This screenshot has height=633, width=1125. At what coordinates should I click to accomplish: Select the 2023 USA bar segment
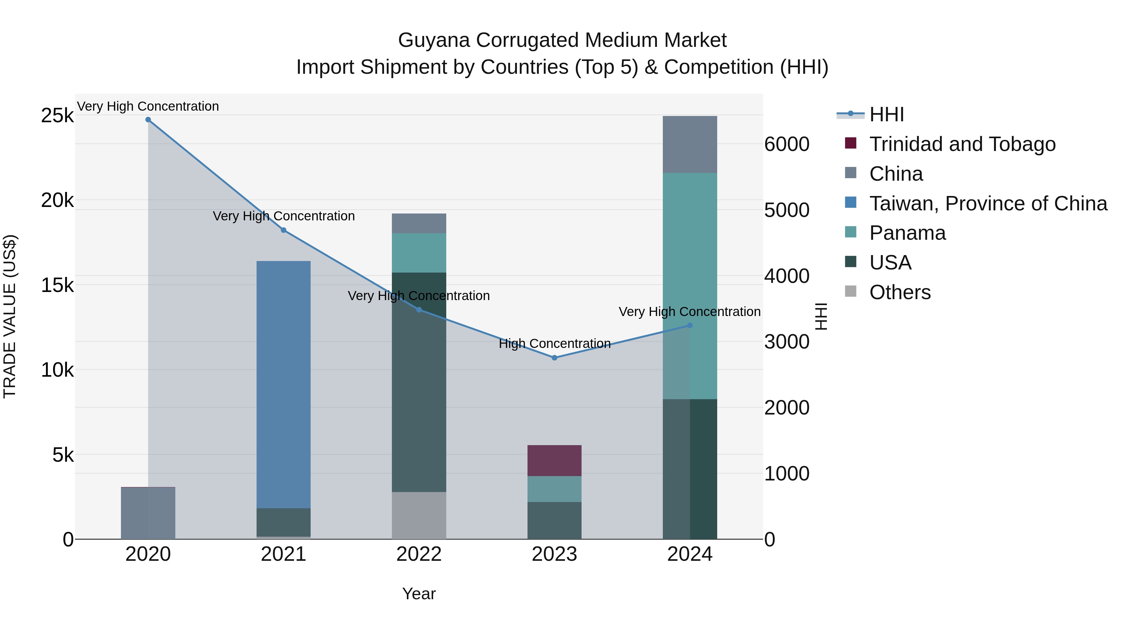[555, 520]
